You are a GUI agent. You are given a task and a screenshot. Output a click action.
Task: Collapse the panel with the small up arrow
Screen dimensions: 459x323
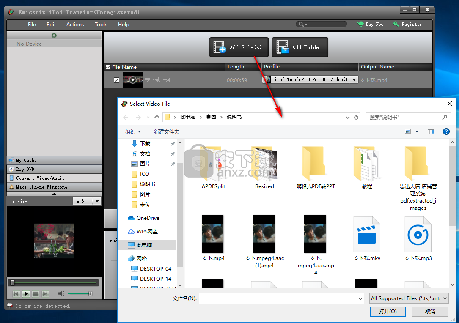pyautogui.click(x=54, y=194)
